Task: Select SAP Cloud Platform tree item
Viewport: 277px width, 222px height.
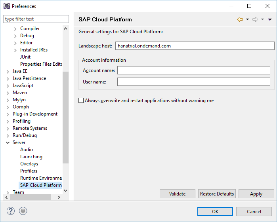Action: click(x=40, y=185)
